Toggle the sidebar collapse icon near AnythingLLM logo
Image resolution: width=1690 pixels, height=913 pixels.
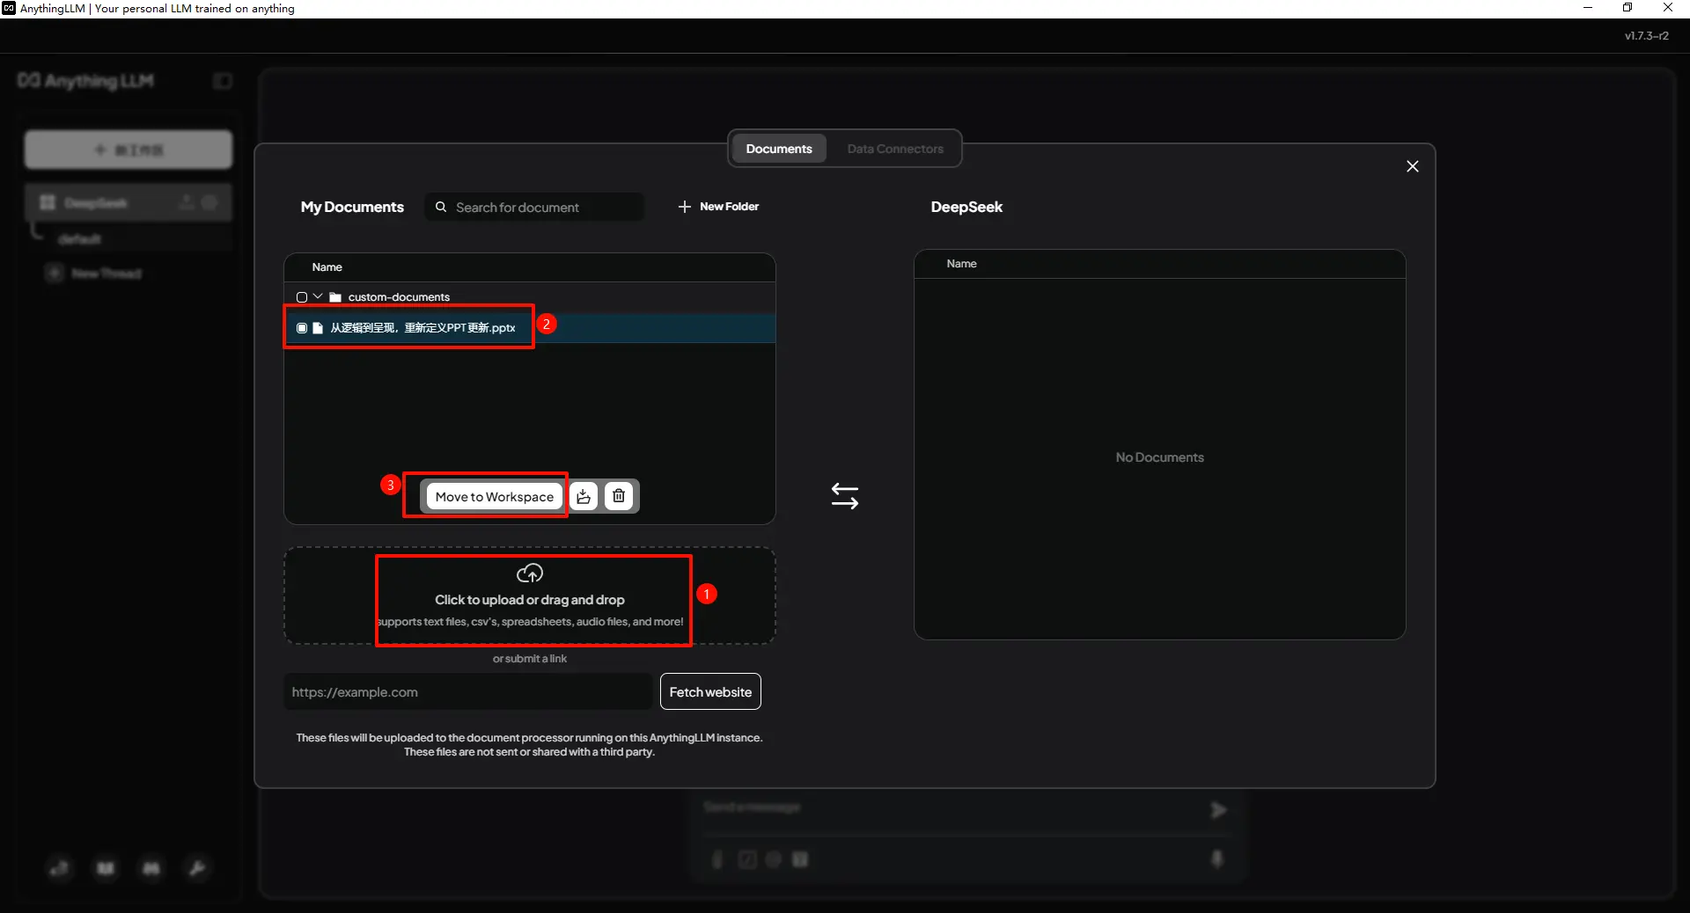(223, 81)
